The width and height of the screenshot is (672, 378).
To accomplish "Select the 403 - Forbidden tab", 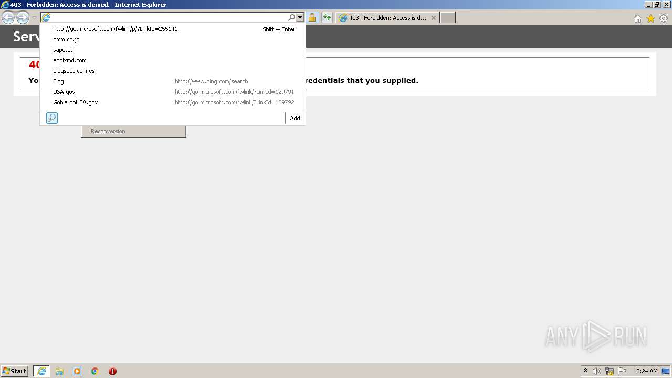I will 387,18.
